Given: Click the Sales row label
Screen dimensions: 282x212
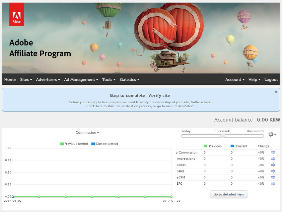Looking at the screenshot, I should point(180,171).
